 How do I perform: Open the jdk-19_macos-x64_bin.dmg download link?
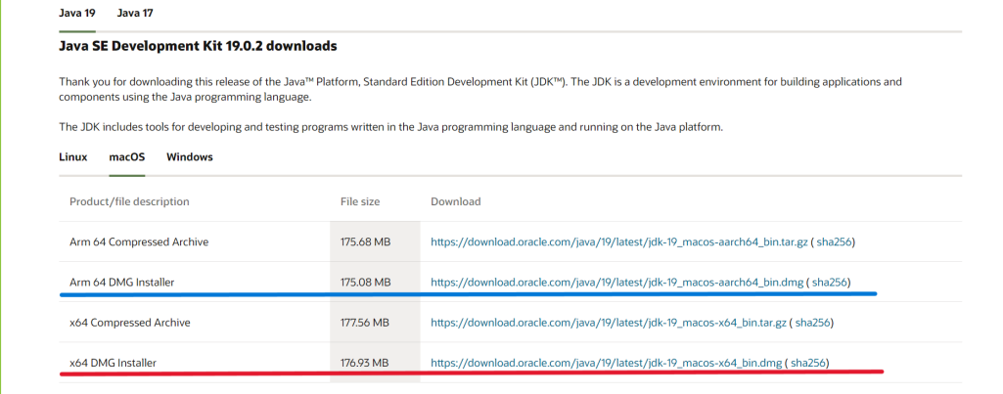point(606,363)
